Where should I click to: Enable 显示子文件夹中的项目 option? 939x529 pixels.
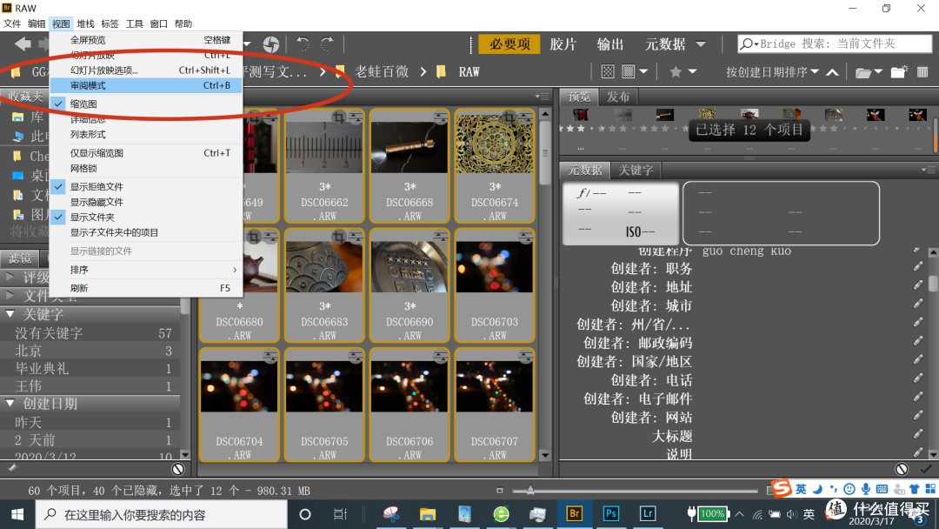coord(146,232)
